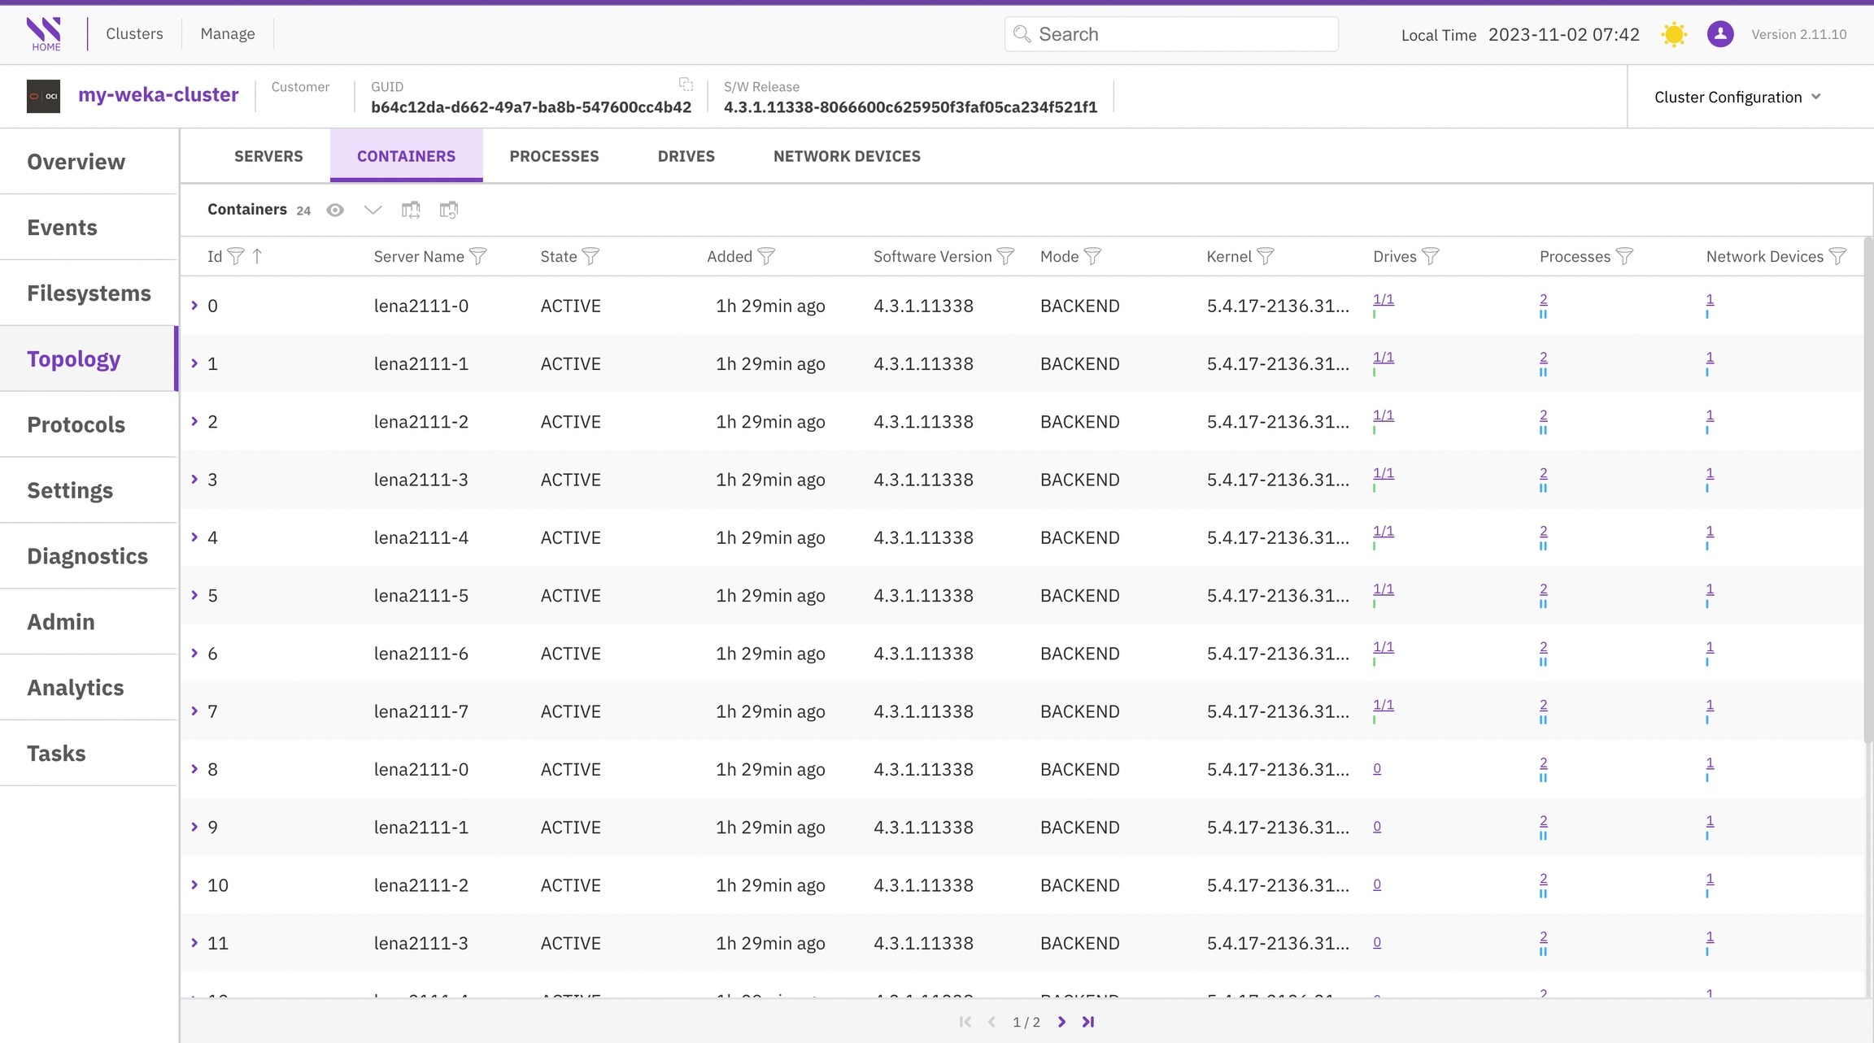Expand the Containers toolbar chevron
The width and height of the screenshot is (1874, 1043).
tap(373, 210)
